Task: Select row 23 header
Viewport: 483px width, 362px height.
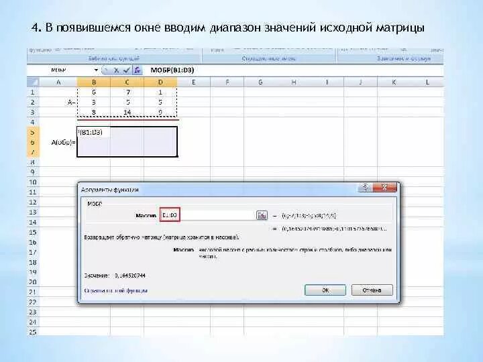Action: pyautogui.click(x=33, y=312)
